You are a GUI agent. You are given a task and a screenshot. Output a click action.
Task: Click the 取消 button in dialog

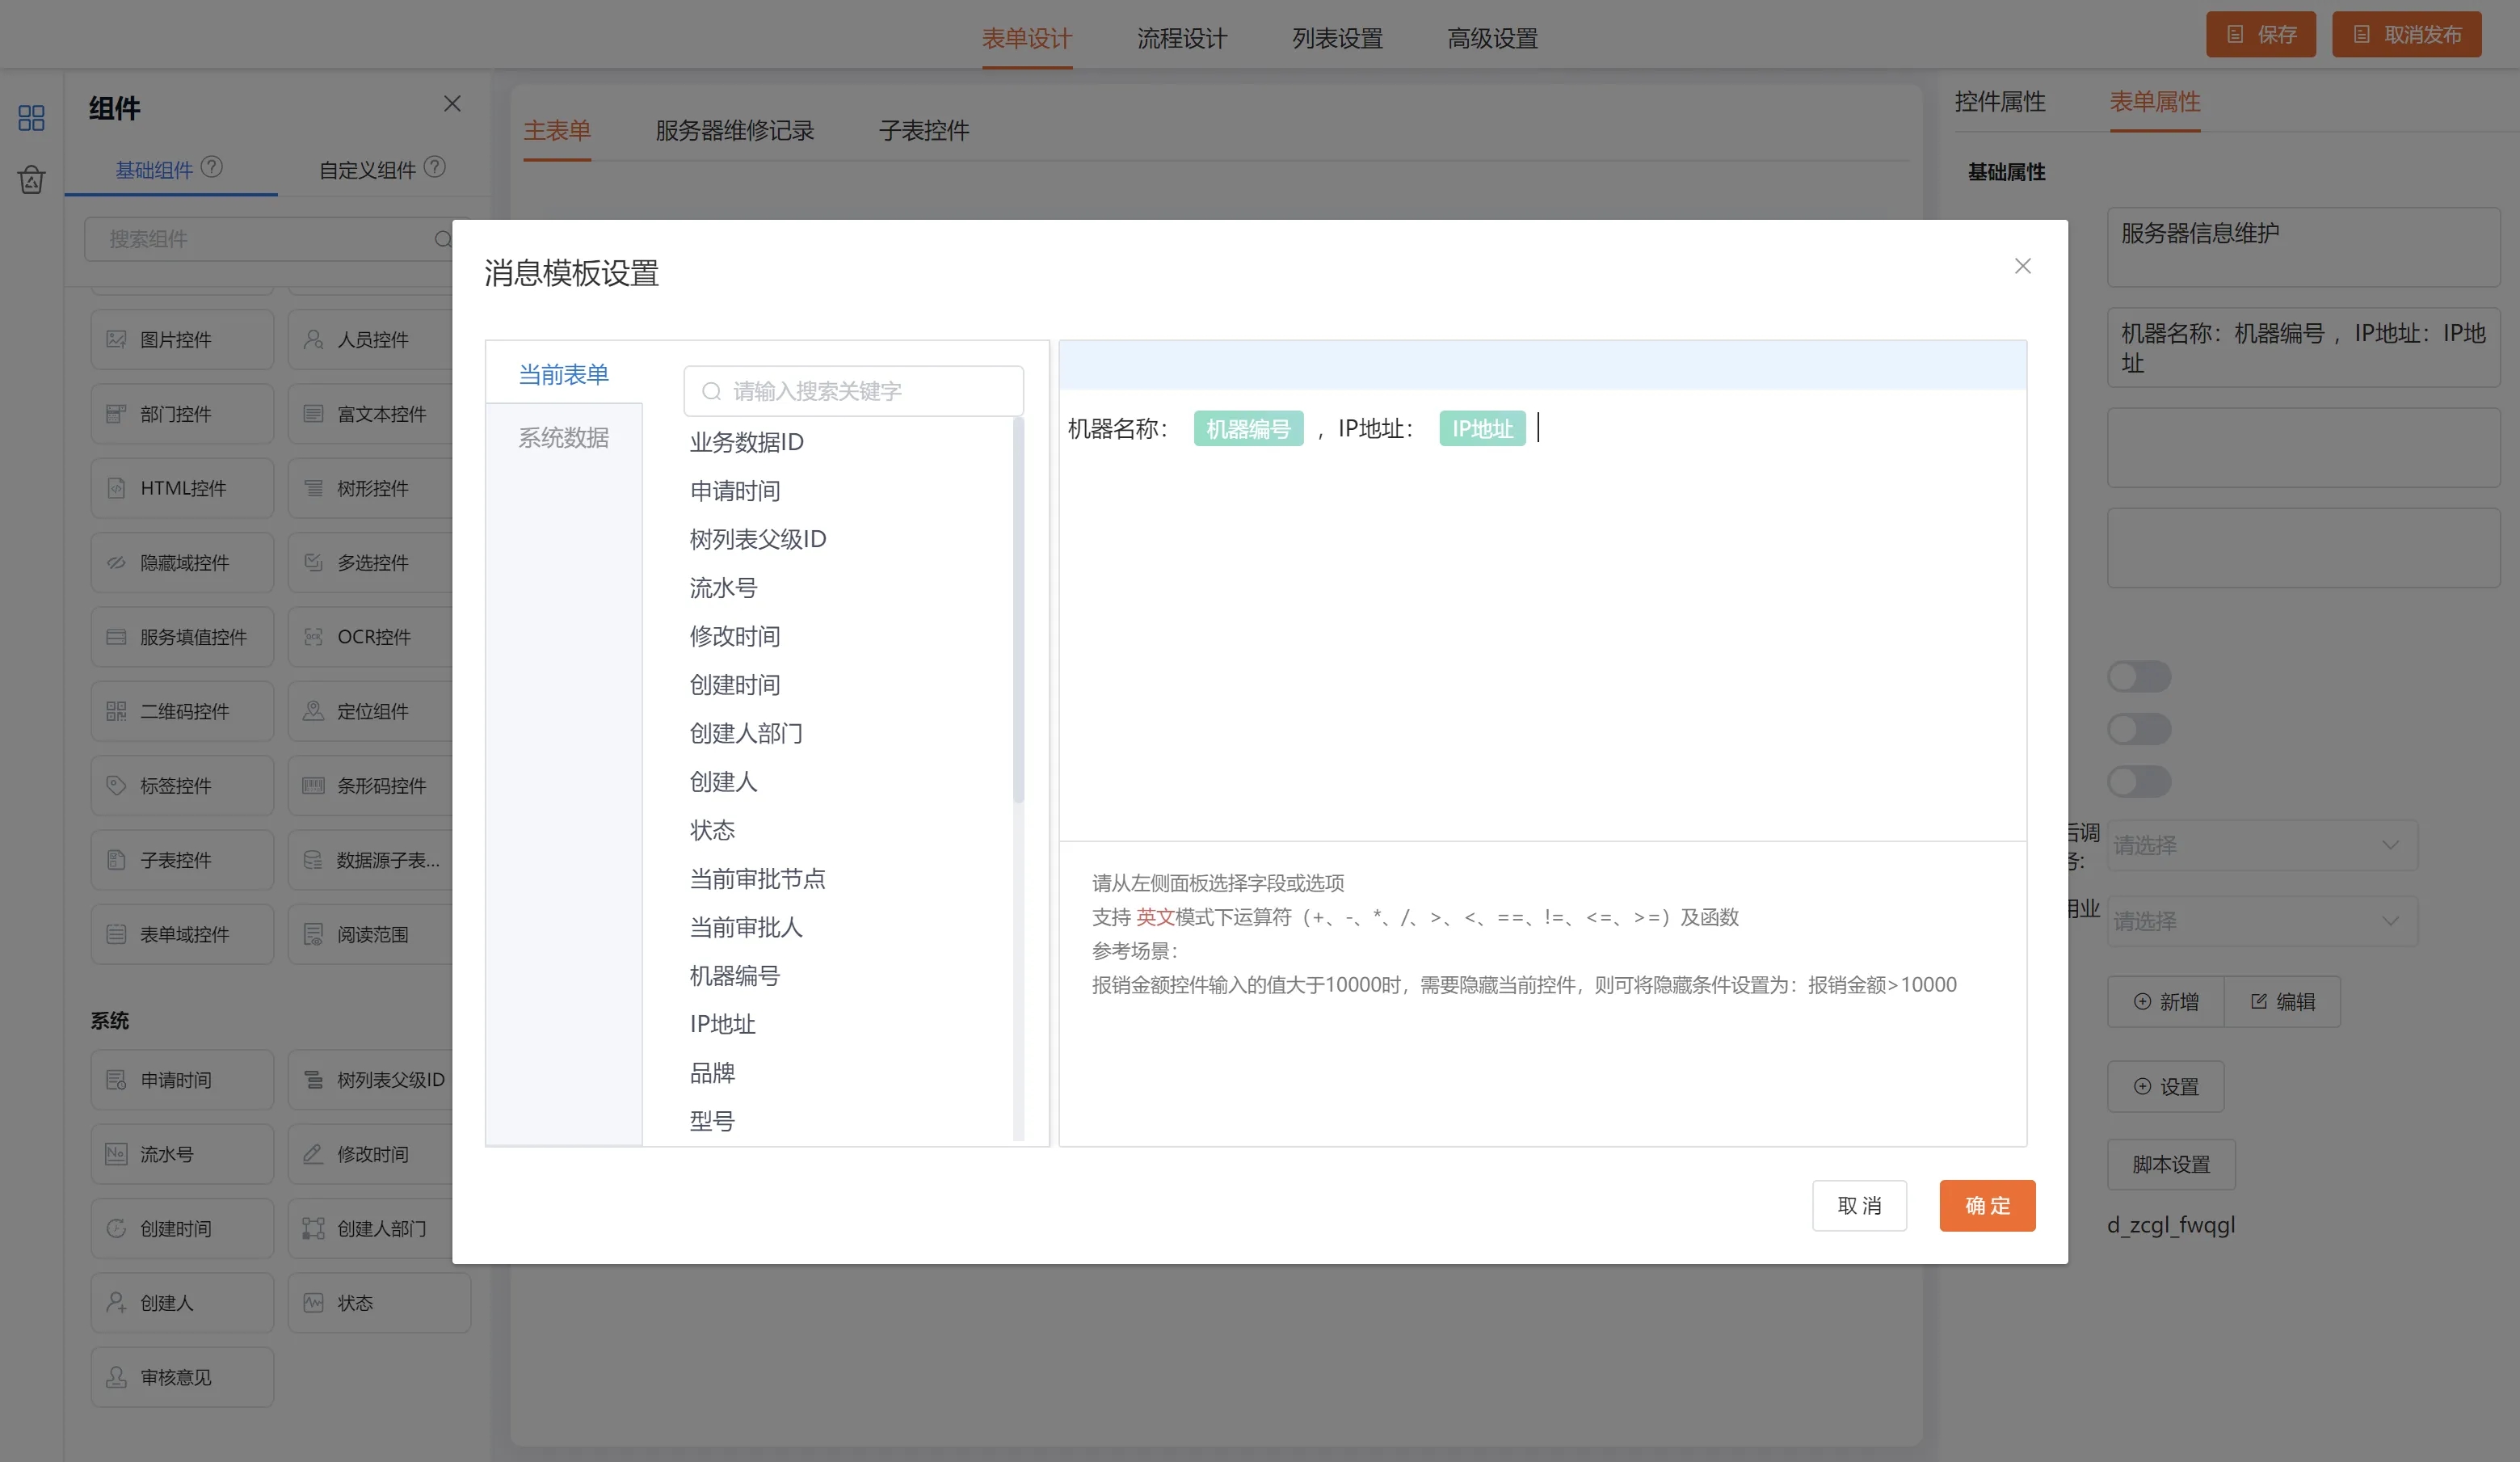(1858, 1205)
